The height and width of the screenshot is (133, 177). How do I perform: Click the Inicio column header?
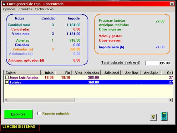(48, 73)
